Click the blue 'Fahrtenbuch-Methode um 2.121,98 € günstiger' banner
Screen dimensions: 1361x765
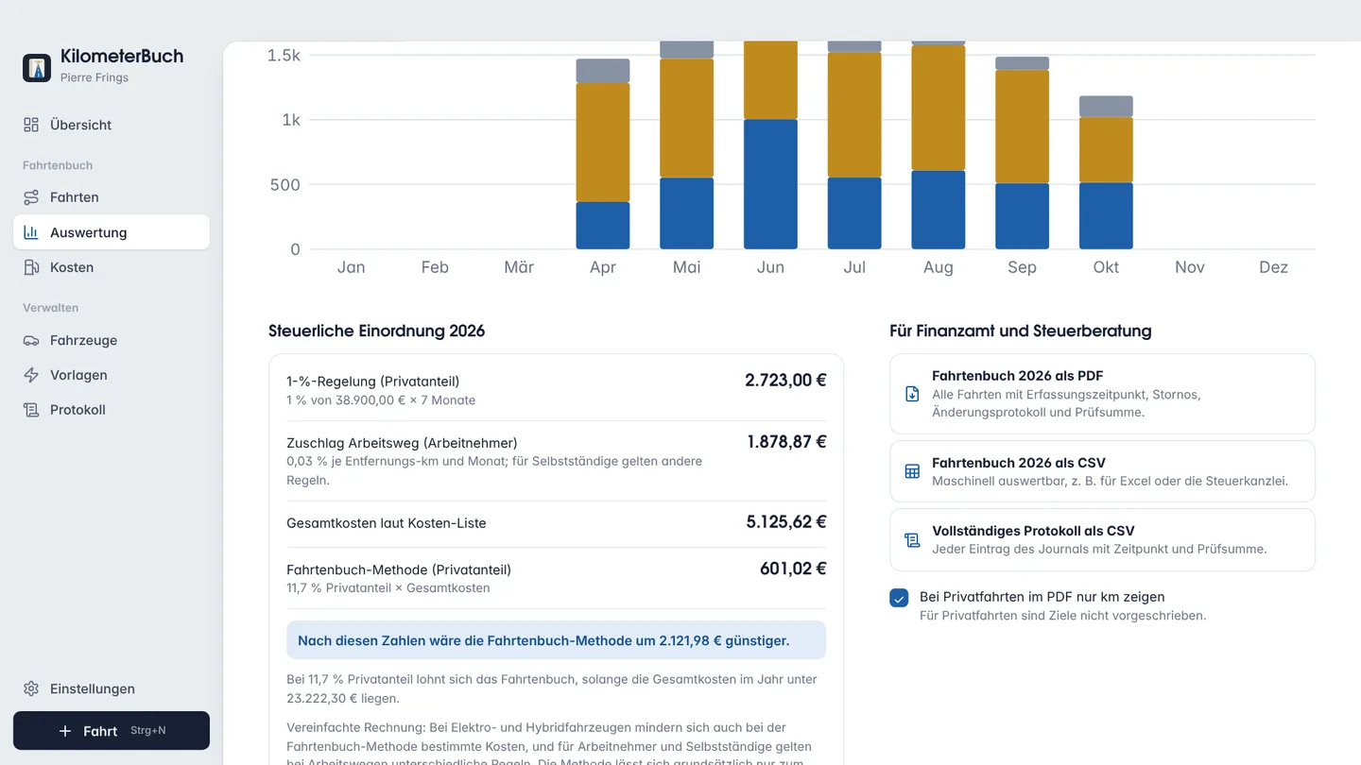coord(556,640)
